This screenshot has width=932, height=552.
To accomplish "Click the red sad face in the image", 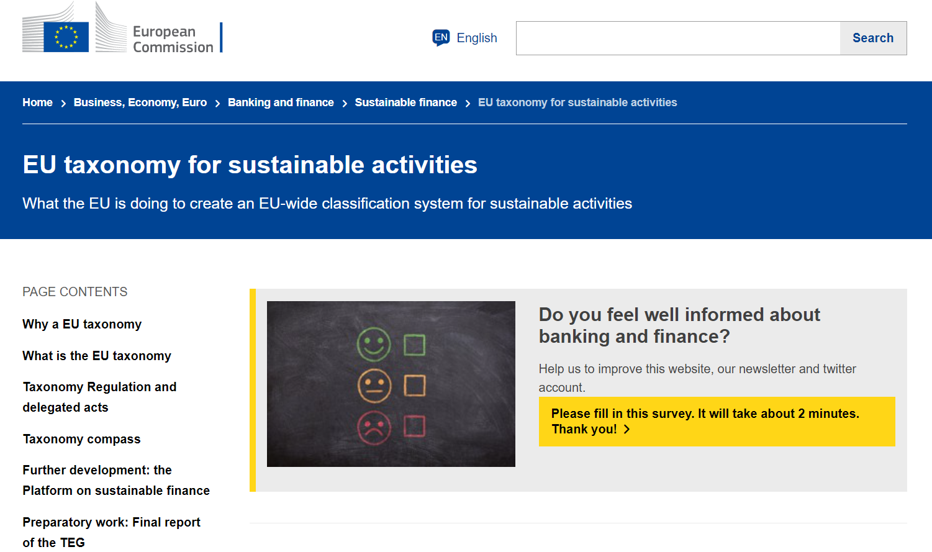I will [x=374, y=427].
